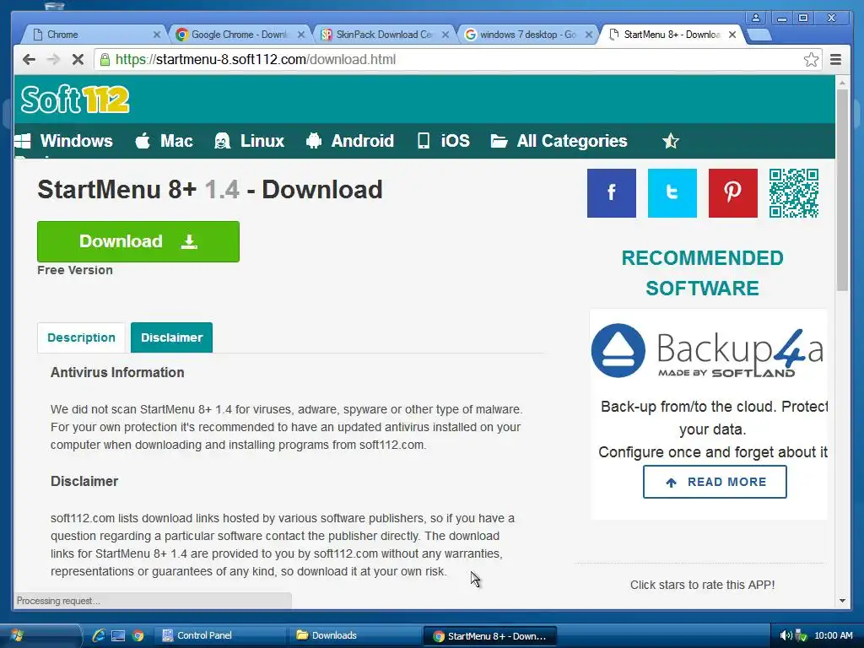Image resolution: width=864 pixels, height=648 pixels.
Task: Open the Chrome hamburger menu
Action: 836,60
